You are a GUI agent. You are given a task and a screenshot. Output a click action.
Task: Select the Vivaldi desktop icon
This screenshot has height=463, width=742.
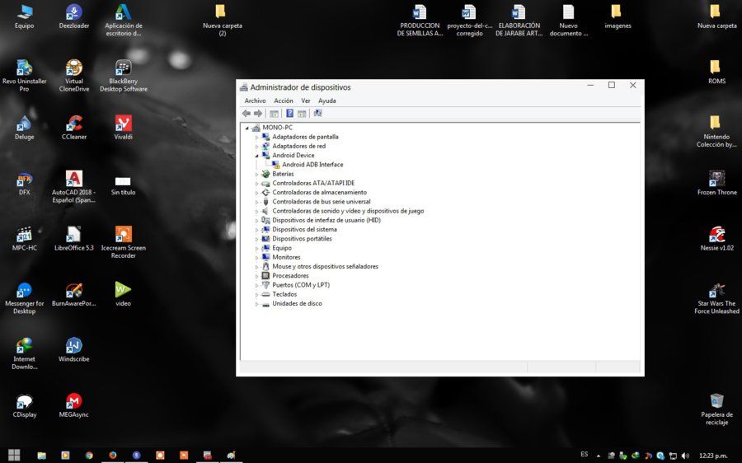point(123,128)
